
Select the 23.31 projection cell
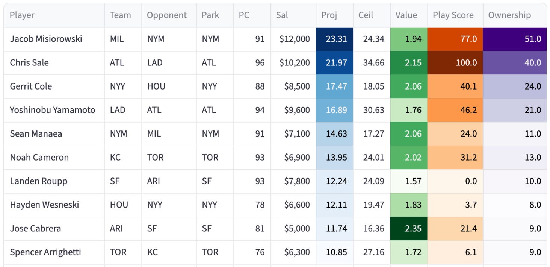pos(334,39)
